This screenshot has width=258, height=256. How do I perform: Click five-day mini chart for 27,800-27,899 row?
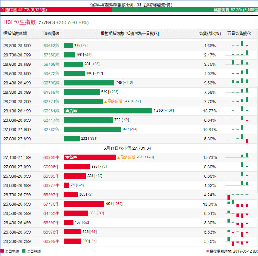[237, 139]
